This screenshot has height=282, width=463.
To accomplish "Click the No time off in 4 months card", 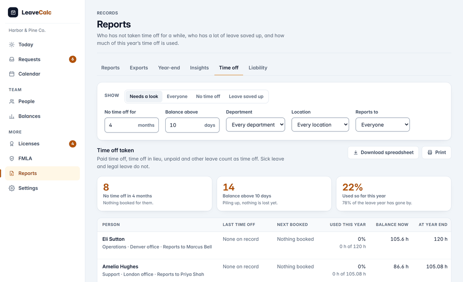I will (x=155, y=194).
